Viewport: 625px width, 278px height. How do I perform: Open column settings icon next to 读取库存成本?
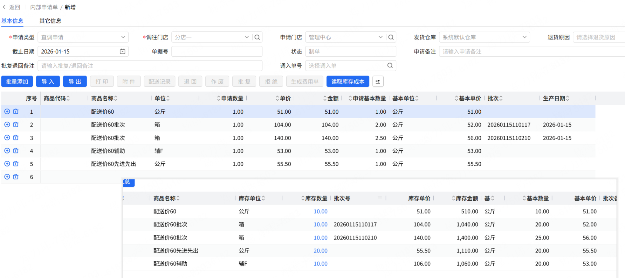pos(378,81)
